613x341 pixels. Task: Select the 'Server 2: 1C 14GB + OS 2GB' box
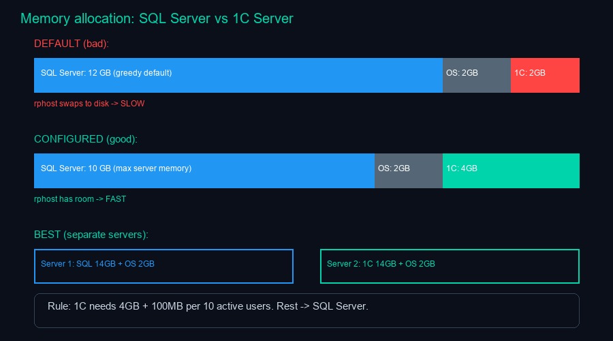pos(450,266)
